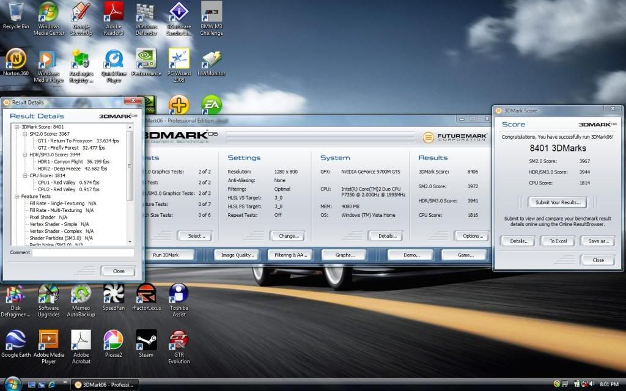Launch Steam from the desktop icon
Screen dimensions: 626x391
tap(146, 344)
